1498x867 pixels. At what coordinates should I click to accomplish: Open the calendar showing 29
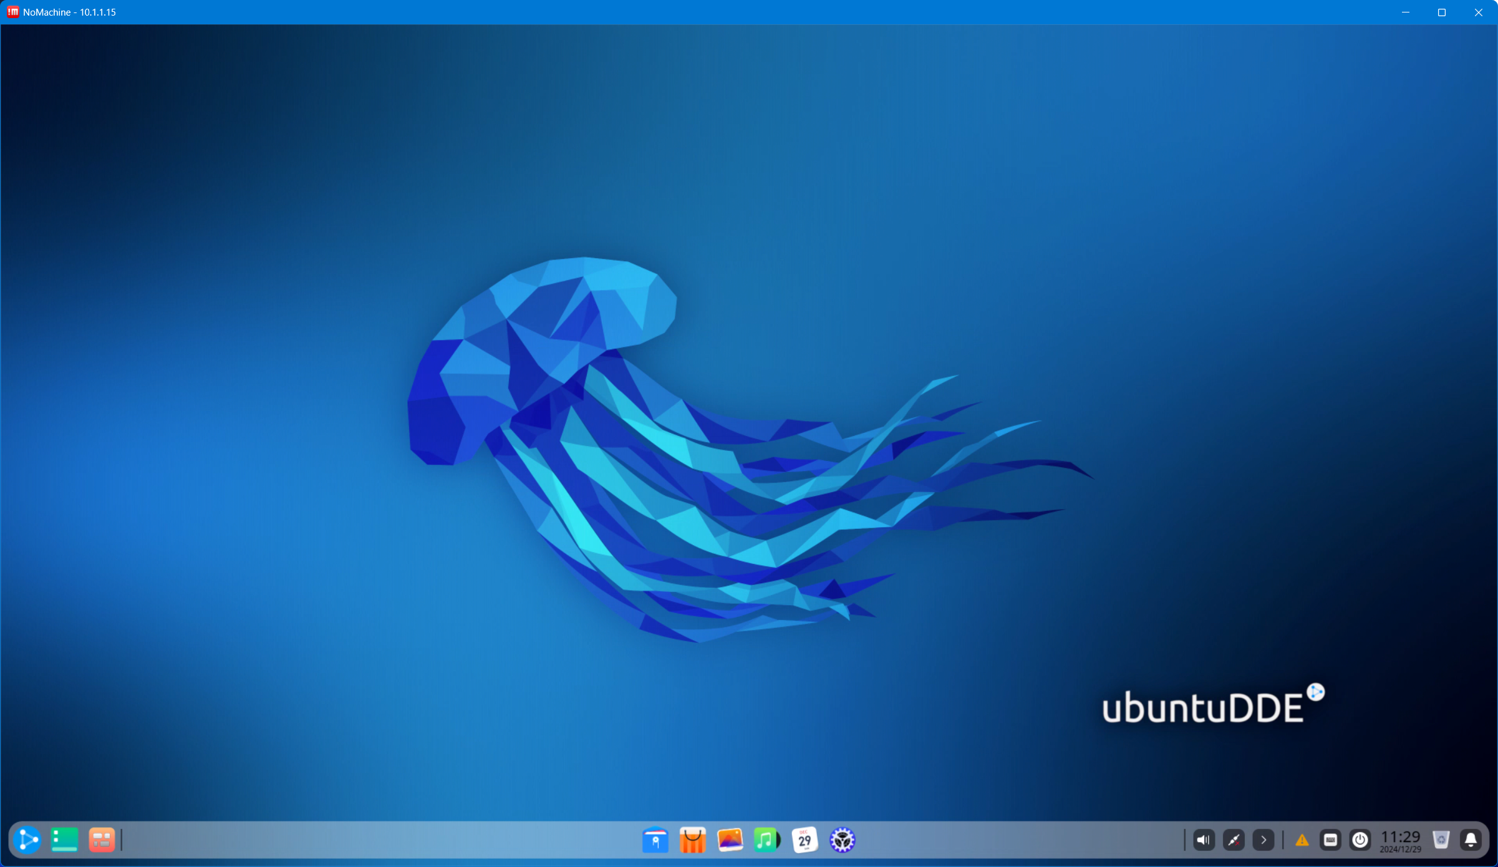pyautogui.click(x=805, y=840)
